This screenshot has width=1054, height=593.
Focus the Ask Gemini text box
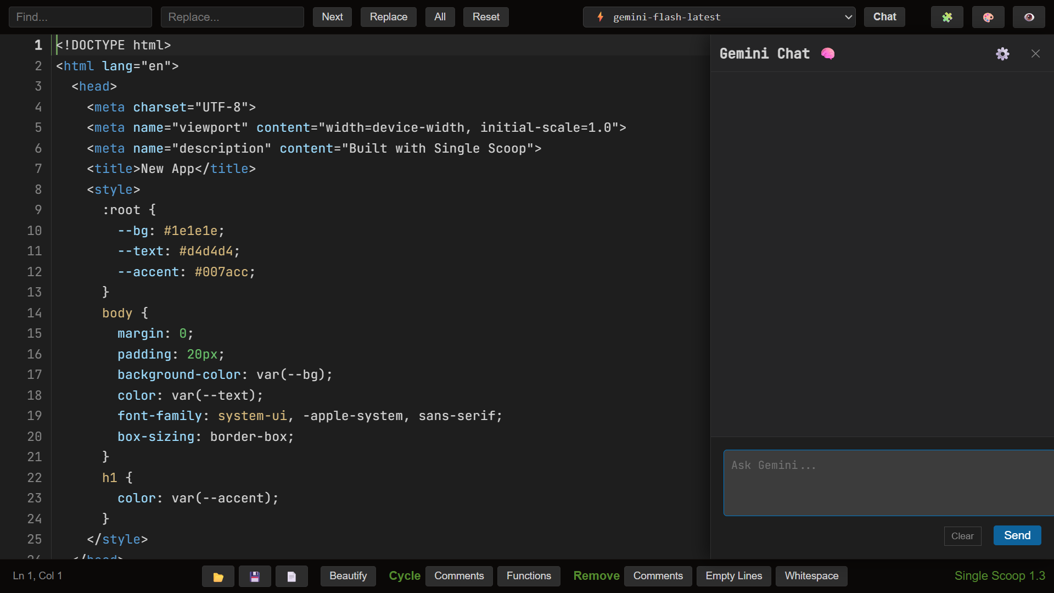coord(888,483)
